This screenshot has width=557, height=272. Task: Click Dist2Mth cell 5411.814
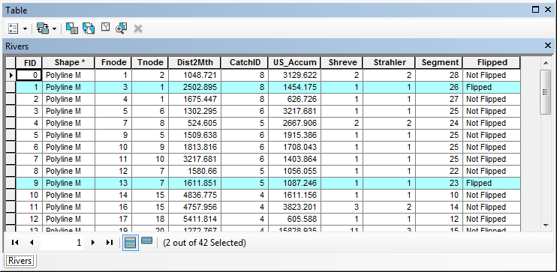[194, 219]
